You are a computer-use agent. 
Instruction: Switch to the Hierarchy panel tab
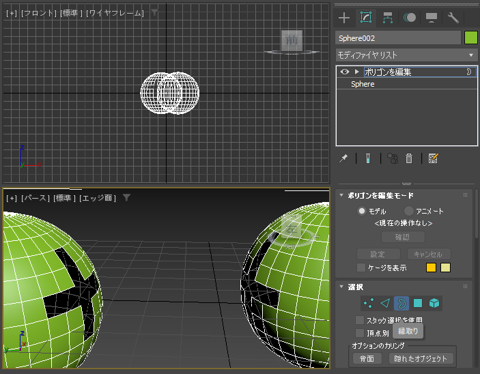tap(388, 18)
